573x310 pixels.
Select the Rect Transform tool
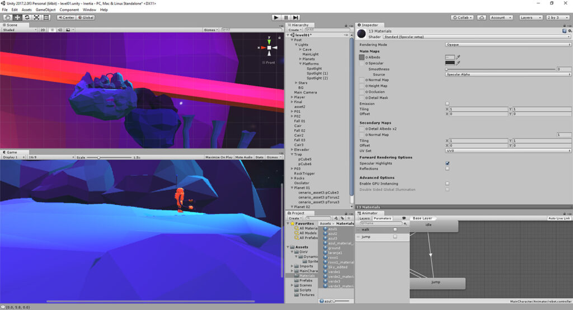(x=46, y=17)
